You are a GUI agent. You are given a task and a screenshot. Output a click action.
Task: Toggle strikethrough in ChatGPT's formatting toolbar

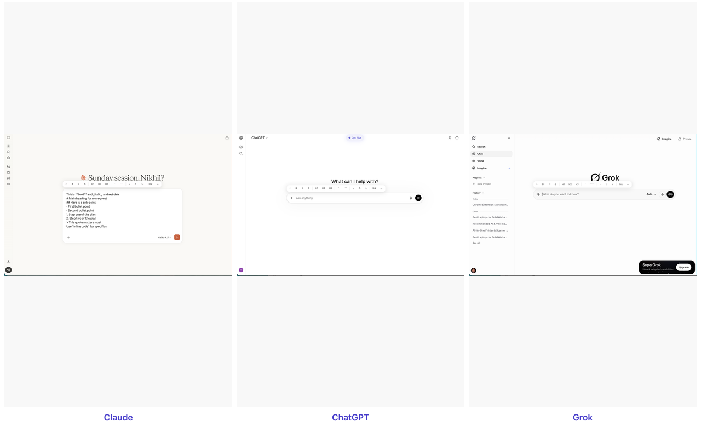[x=309, y=188]
